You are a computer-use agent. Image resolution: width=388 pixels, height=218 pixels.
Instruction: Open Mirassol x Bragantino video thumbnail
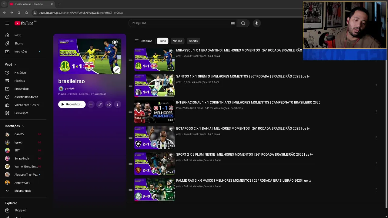(154, 60)
